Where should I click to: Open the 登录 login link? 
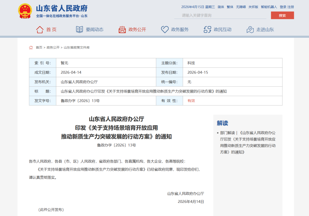point(283,7)
